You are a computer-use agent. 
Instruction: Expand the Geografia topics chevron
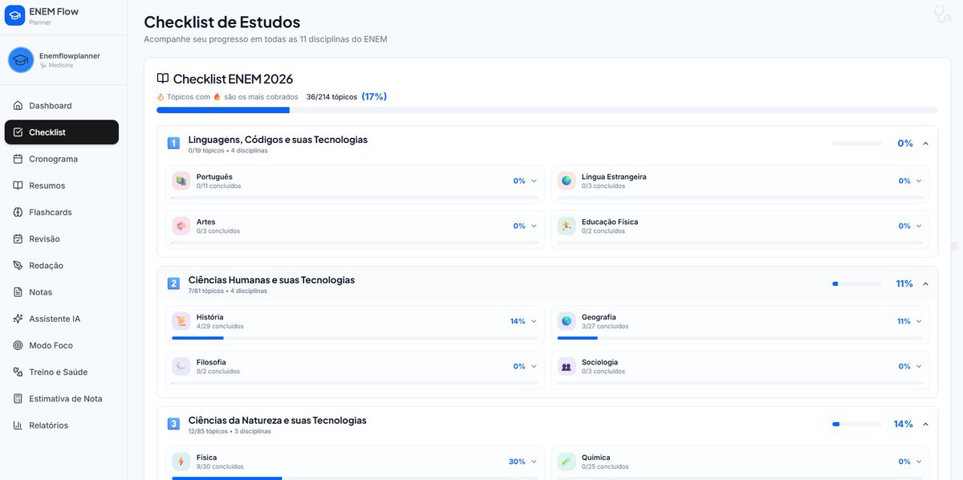click(x=919, y=321)
